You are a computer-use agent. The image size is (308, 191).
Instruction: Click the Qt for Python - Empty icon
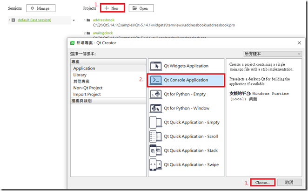156,94
